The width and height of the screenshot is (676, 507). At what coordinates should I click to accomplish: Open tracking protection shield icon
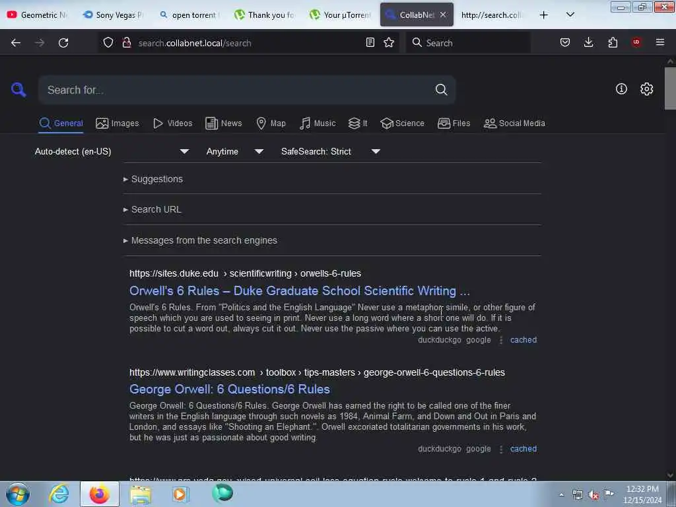108,43
